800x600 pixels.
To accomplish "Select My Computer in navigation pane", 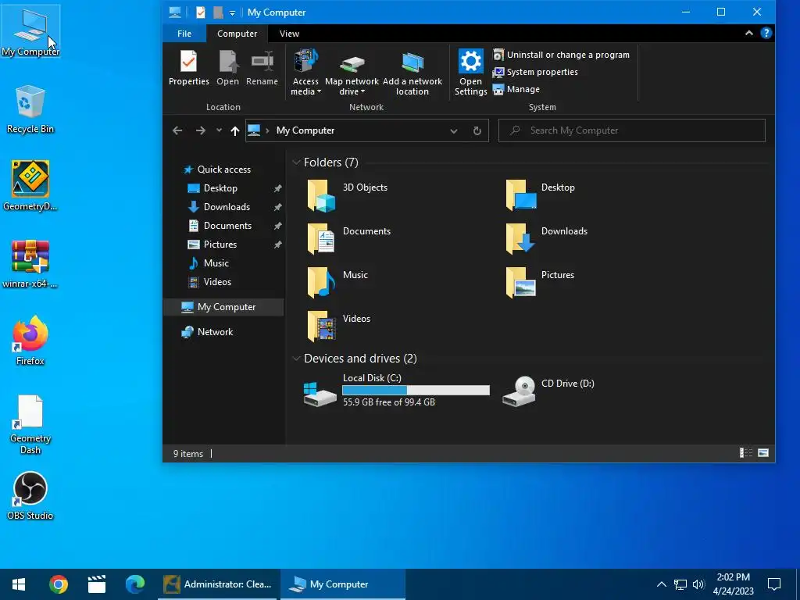I will [x=223, y=307].
